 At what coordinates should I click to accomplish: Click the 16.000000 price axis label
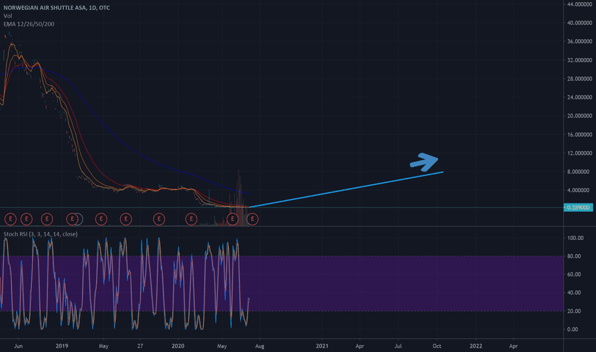click(x=579, y=134)
